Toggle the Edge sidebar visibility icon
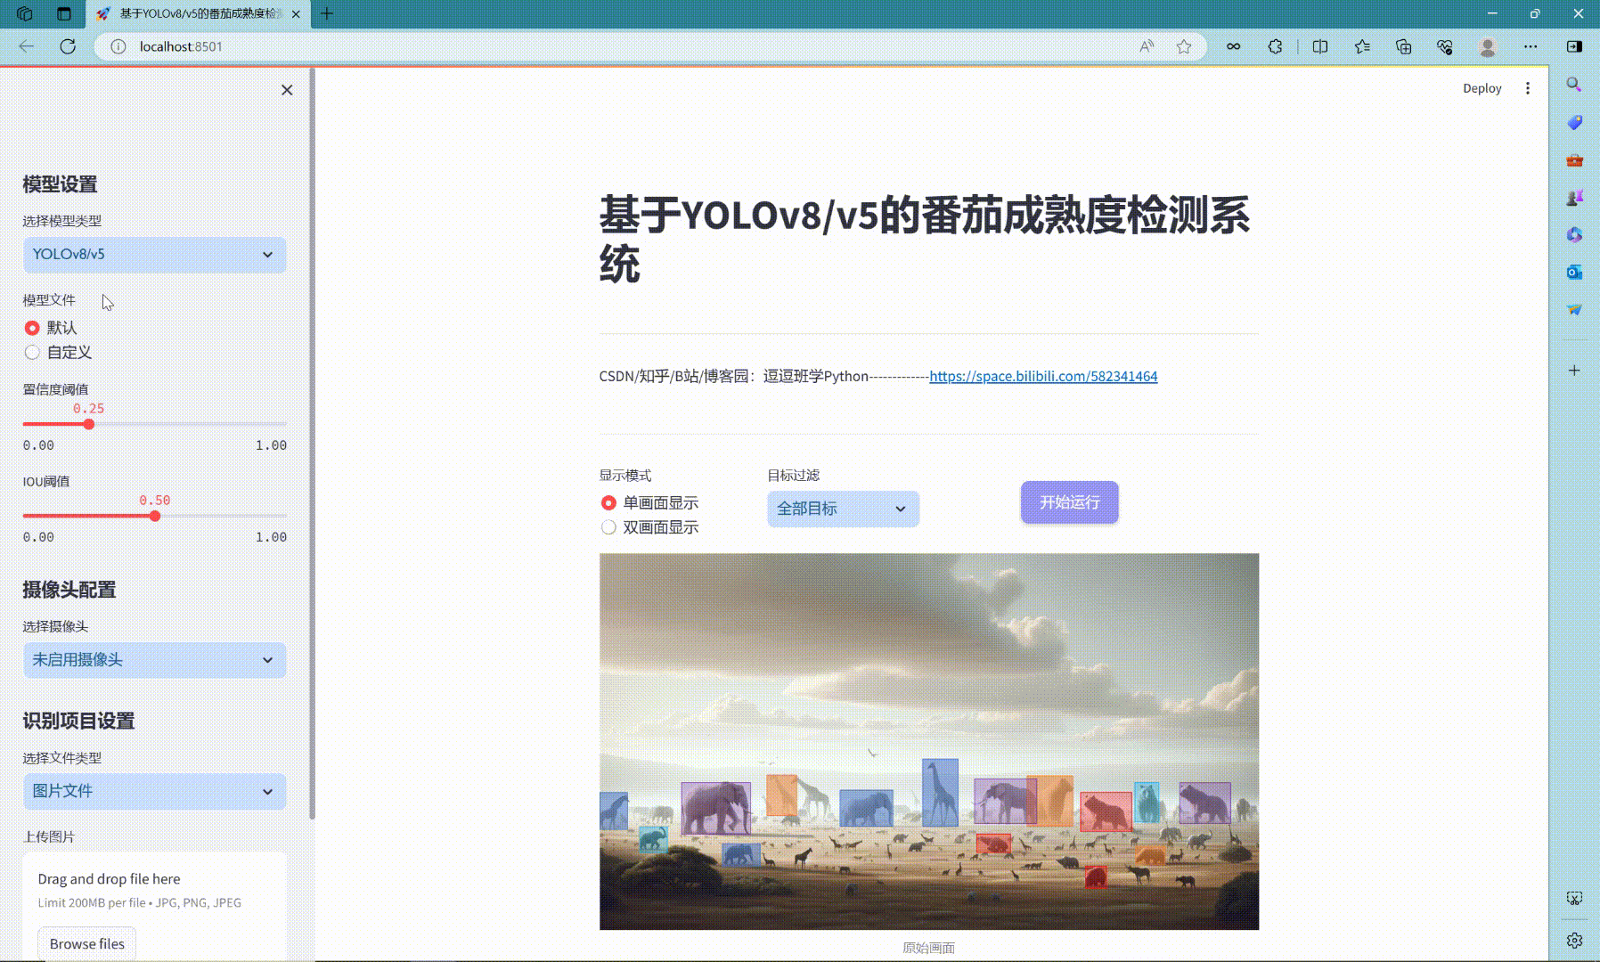 1574,46
